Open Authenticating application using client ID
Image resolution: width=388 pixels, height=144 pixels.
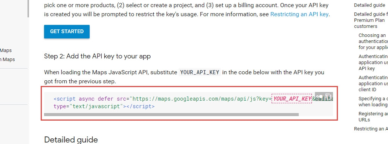coord(373,83)
